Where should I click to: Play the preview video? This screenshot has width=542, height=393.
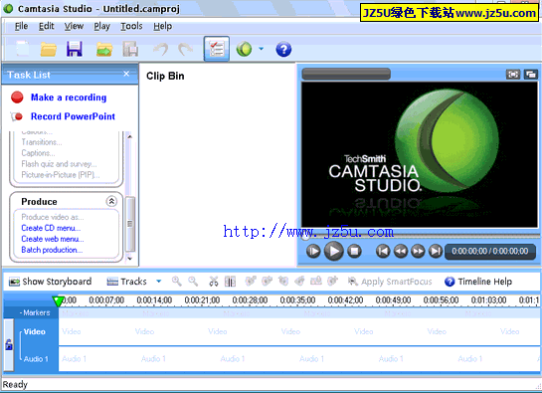click(x=333, y=251)
